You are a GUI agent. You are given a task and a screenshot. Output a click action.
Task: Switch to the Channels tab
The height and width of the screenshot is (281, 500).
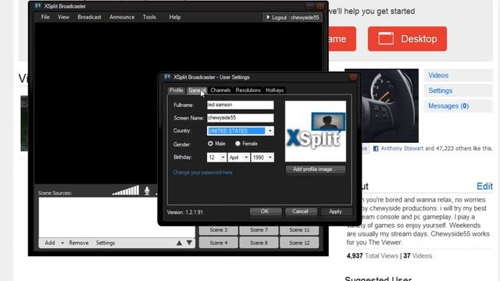click(220, 91)
